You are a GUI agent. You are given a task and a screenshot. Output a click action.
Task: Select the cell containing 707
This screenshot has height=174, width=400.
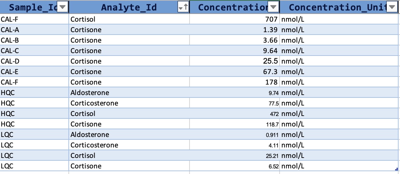[x=271, y=19]
